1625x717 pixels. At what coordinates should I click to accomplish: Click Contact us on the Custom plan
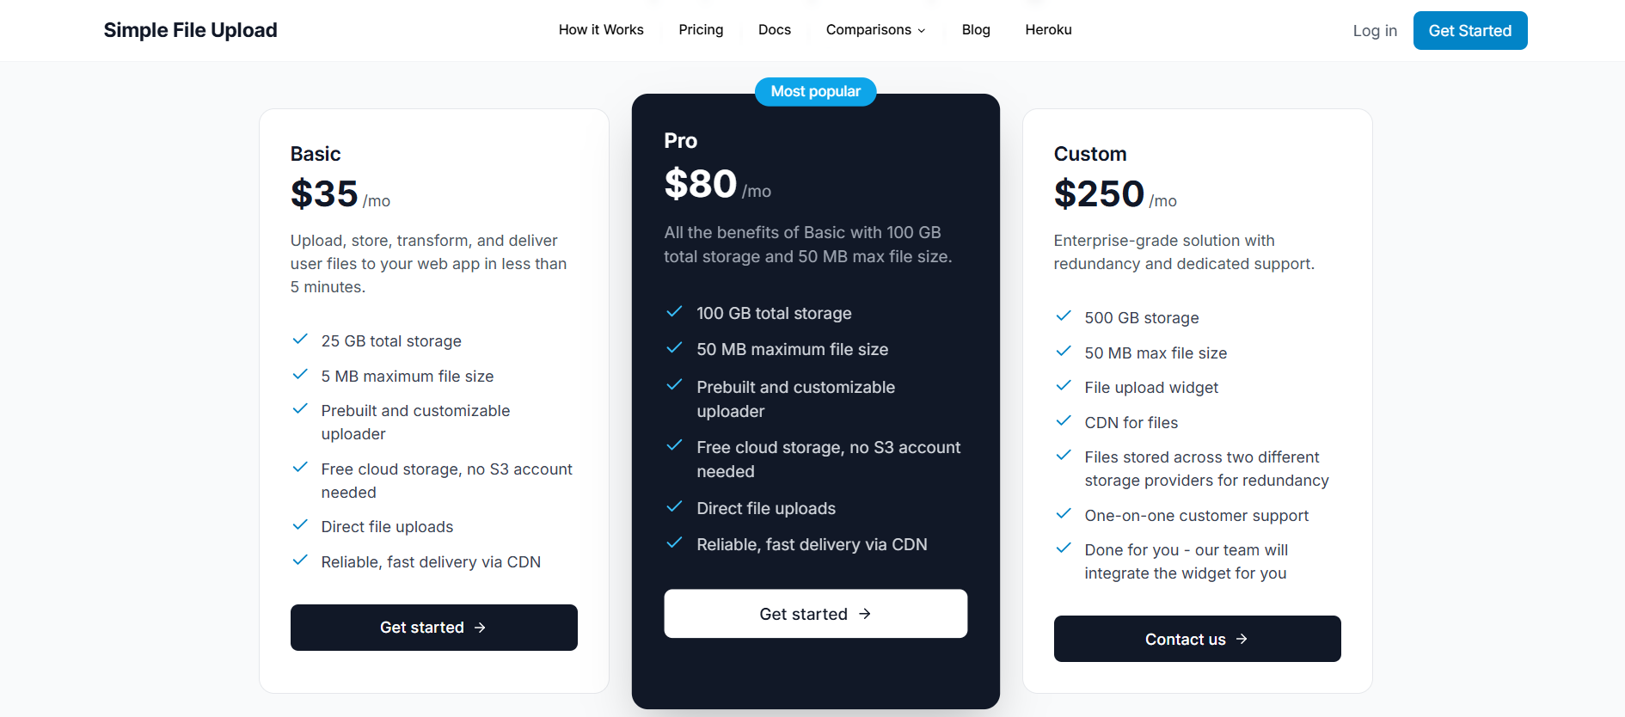(1197, 639)
